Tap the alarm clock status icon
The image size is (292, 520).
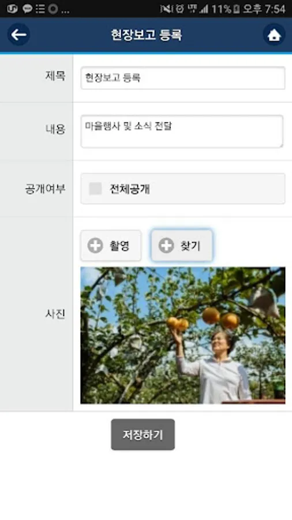[x=180, y=9]
